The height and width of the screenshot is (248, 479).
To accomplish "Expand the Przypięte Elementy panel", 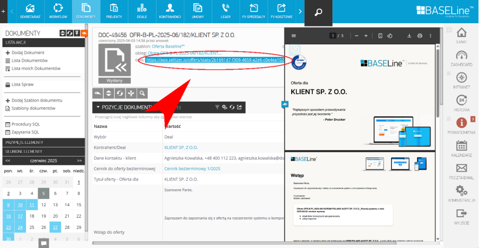I will coord(42,142).
